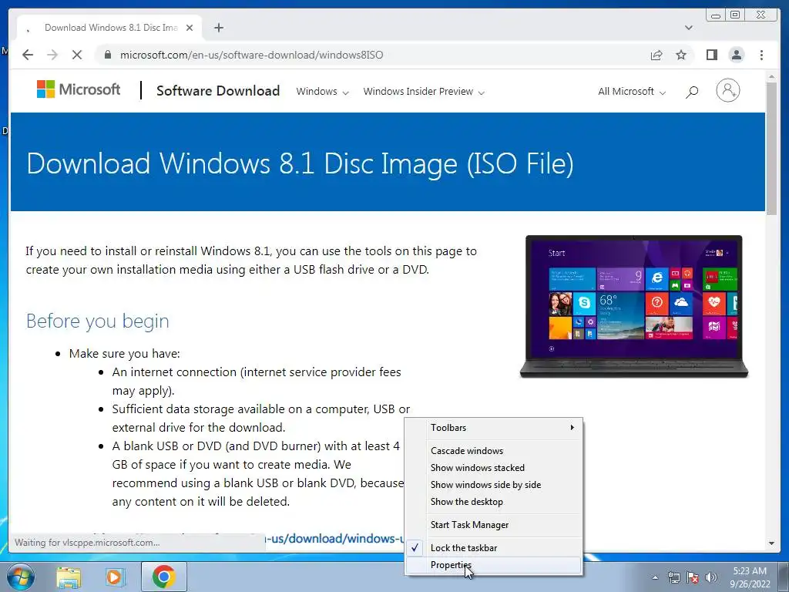Click the forward navigation arrow
The image size is (789, 592).
[52, 55]
